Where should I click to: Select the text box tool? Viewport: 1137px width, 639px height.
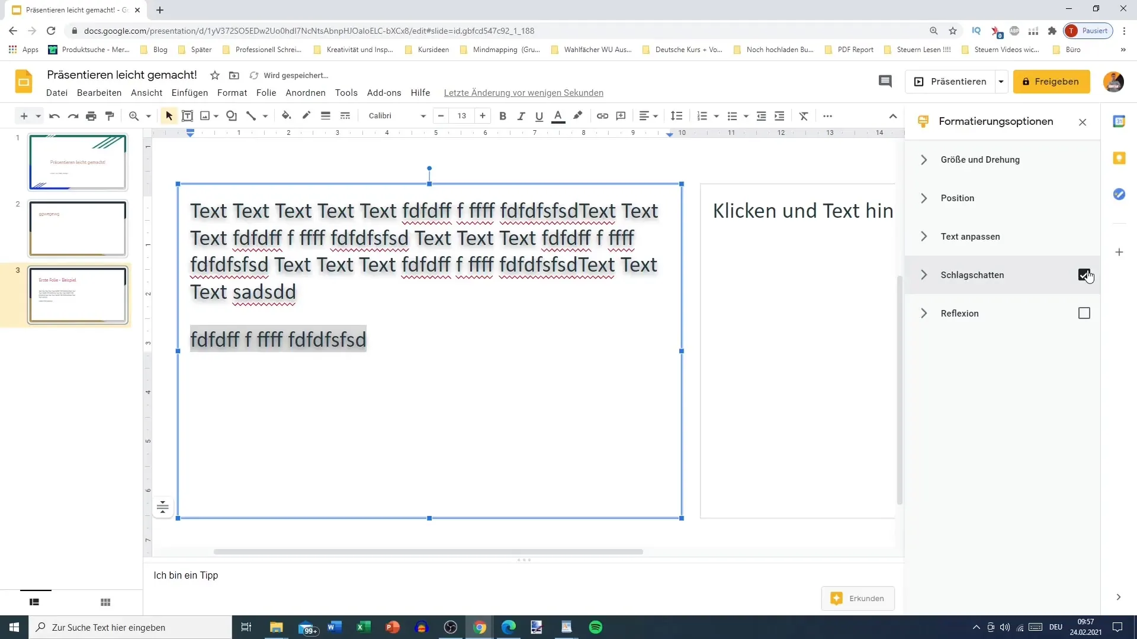tap(187, 116)
